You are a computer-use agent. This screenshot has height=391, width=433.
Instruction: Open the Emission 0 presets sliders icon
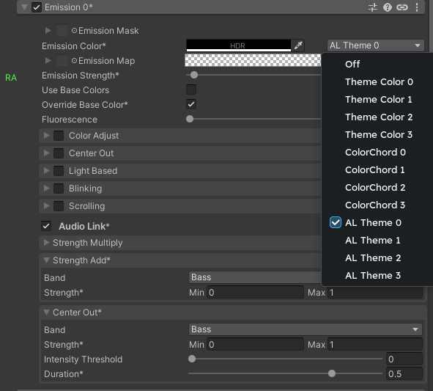pyautogui.click(x=372, y=7)
